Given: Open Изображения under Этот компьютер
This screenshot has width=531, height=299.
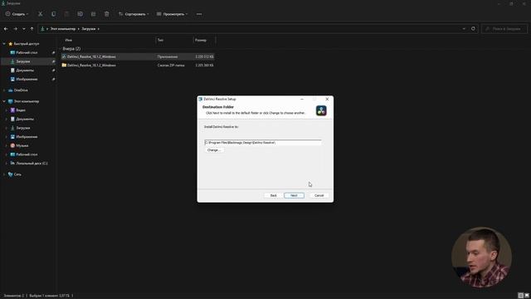Looking at the screenshot, I should pyautogui.click(x=24, y=136).
